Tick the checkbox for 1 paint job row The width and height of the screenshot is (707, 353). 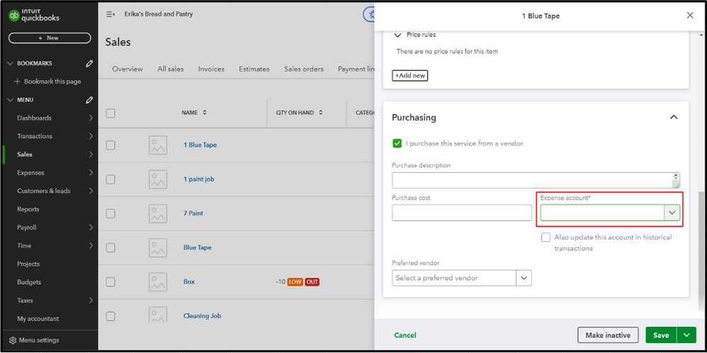(111, 179)
